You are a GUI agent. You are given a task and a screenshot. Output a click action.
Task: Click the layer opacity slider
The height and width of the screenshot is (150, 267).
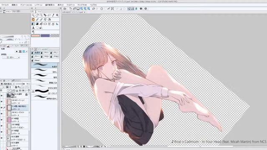(x=20, y=84)
